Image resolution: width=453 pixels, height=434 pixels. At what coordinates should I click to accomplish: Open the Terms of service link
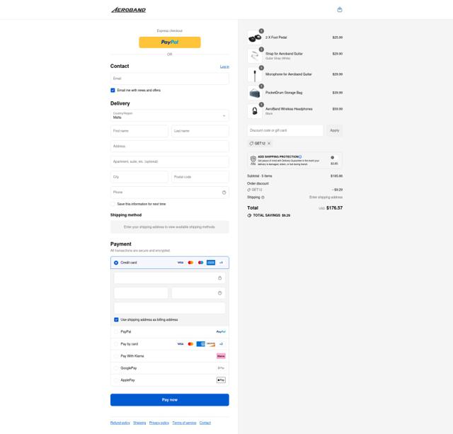pyautogui.click(x=184, y=423)
